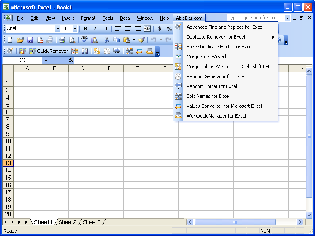Copy selection icon
Viewport: 315px width, 236px height.
[x=116, y=40]
